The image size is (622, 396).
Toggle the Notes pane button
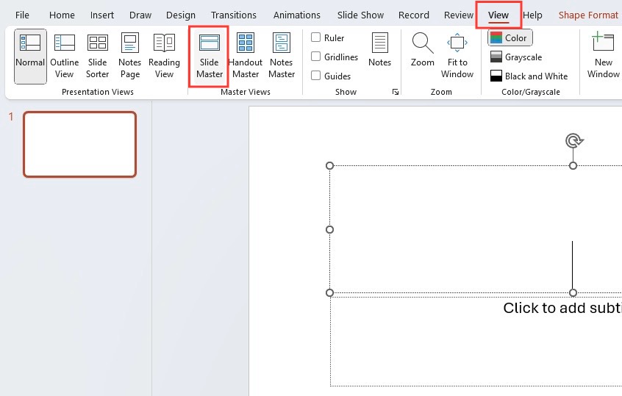coord(379,50)
